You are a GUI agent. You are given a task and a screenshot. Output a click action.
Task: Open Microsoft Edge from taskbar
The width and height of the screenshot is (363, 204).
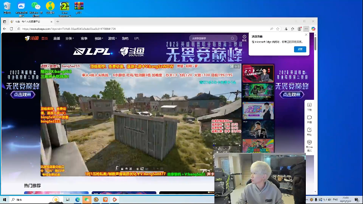77,199
